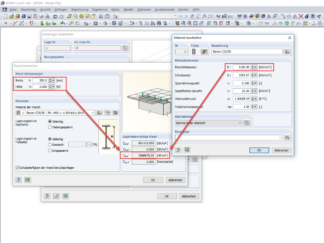Show view in Y direction
The width and height of the screenshot is (324, 243).
point(215,23)
